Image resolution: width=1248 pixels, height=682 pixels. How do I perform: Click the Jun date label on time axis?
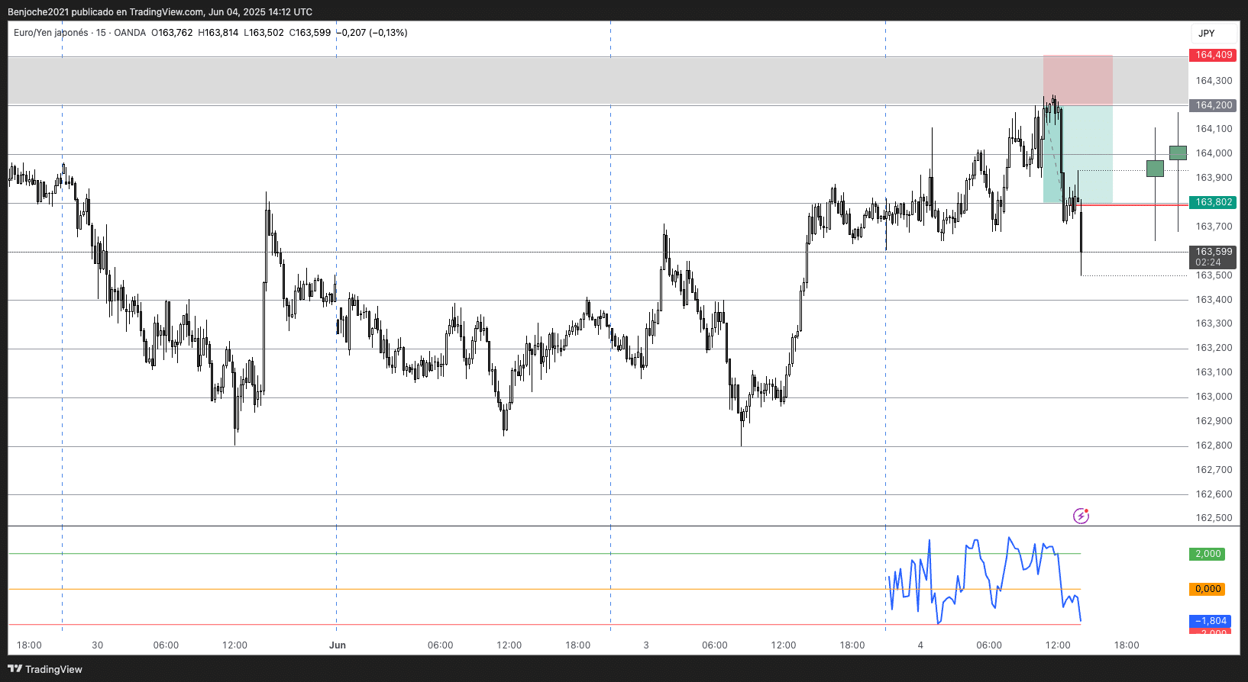[337, 645]
